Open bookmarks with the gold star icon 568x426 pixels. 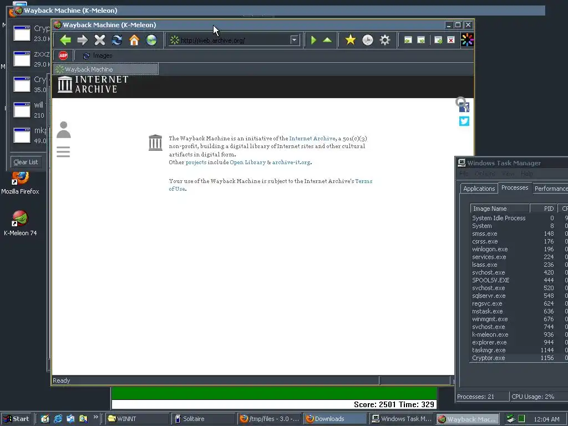(x=351, y=40)
